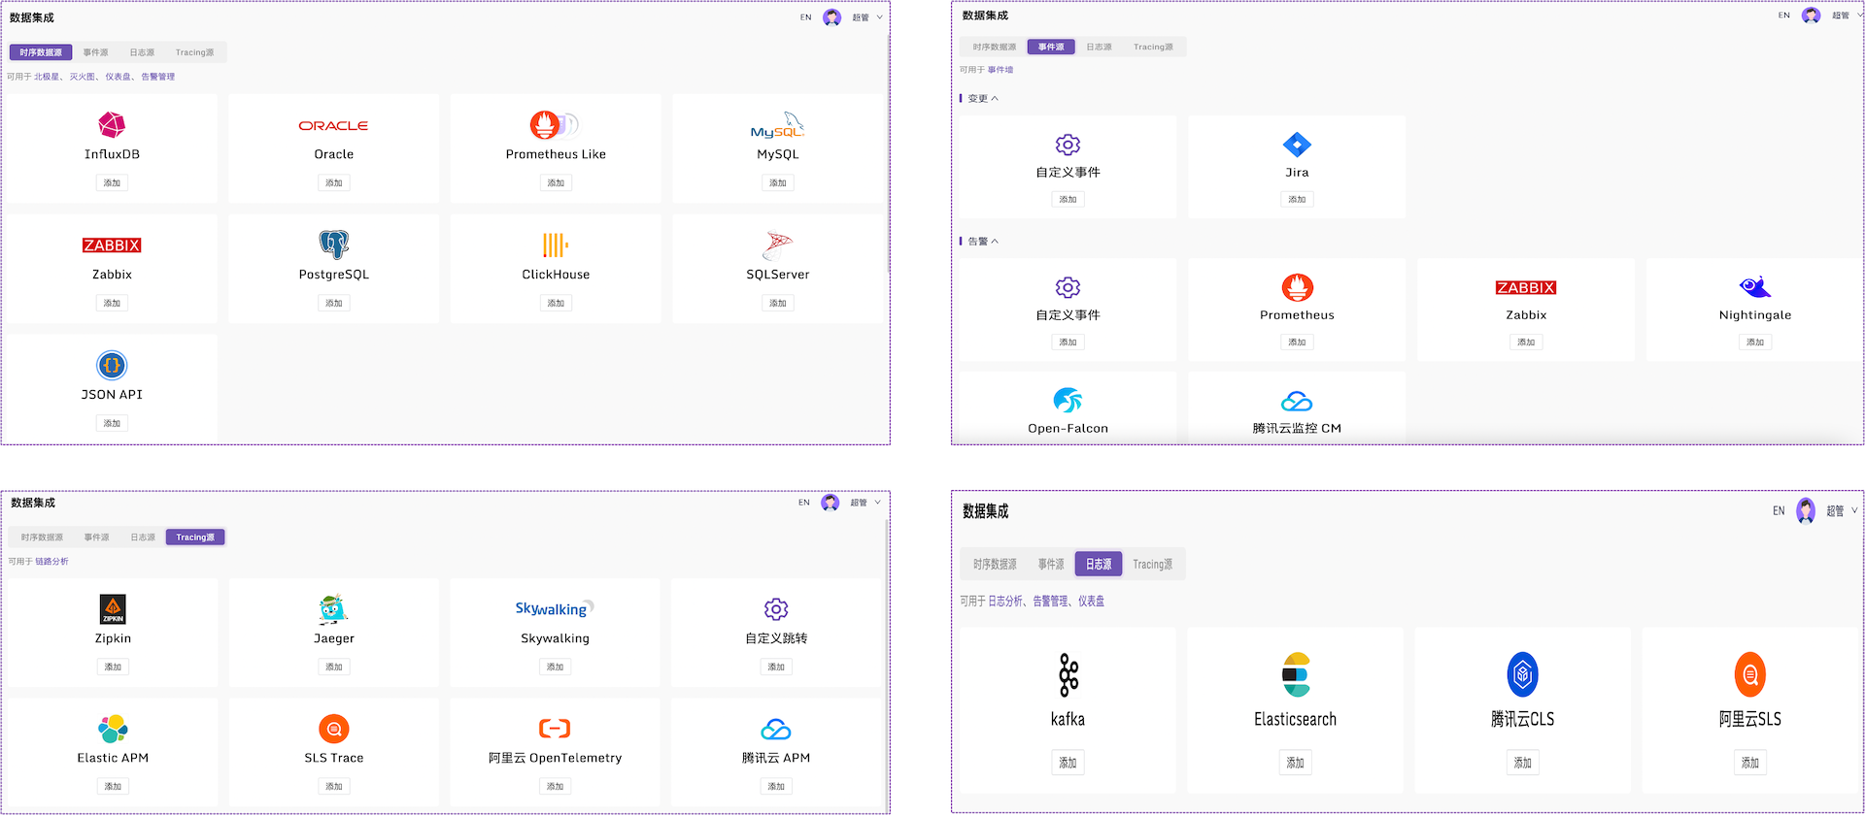The image size is (1865, 815).
Task: Open the 灭火图 link
Action: coord(82,77)
